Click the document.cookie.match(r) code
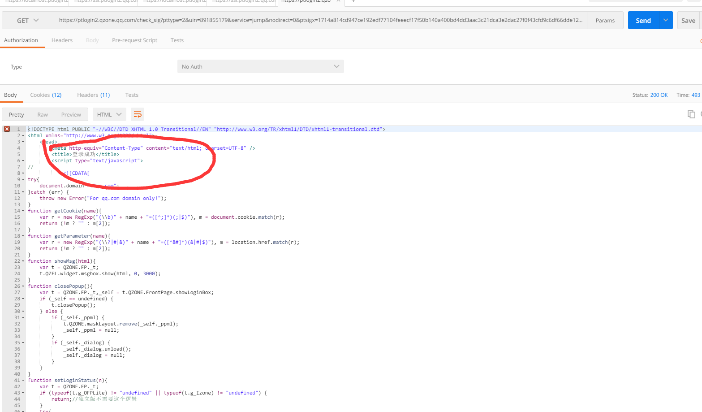The height and width of the screenshot is (412, 702). (248, 217)
